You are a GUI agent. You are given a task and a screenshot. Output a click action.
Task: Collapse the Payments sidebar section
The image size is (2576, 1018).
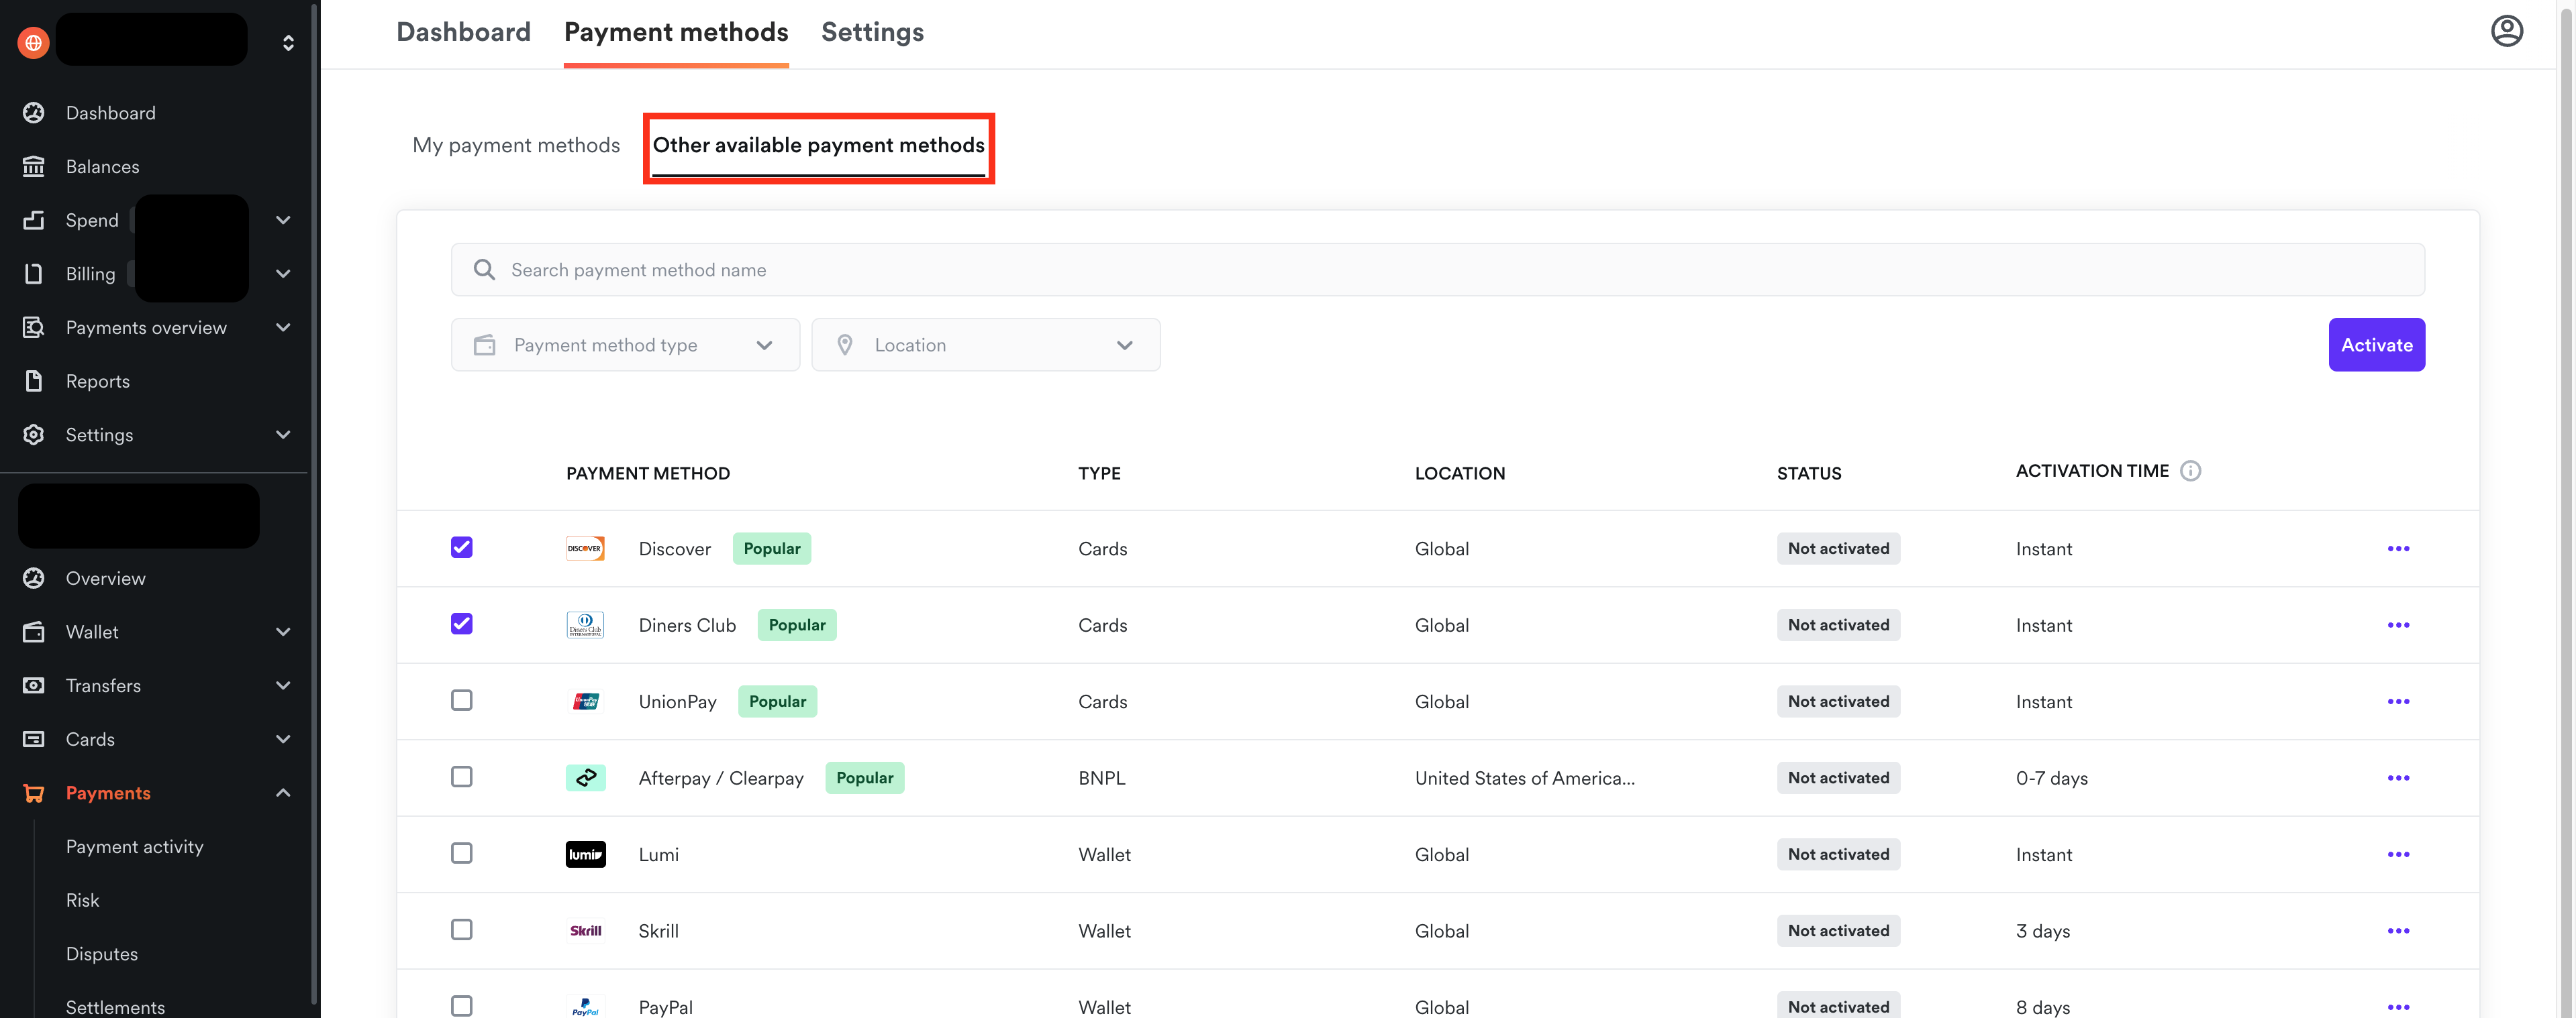point(283,792)
